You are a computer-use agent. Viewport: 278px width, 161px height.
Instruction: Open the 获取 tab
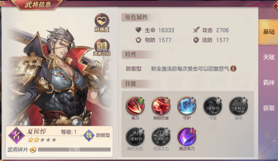click(268, 108)
